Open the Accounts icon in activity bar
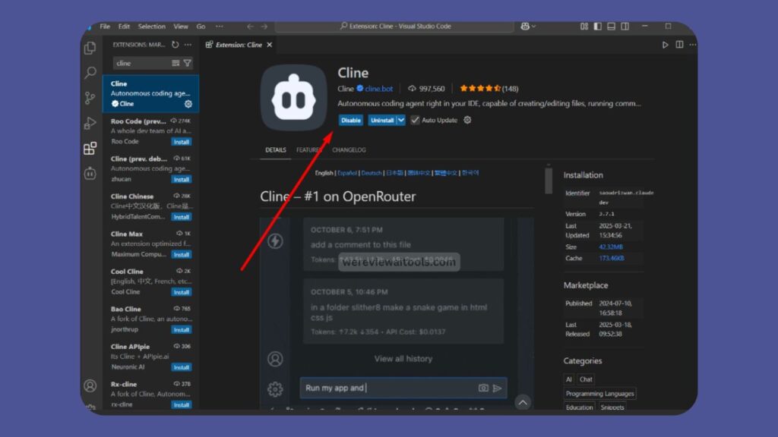778x437 pixels. pos(90,385)
